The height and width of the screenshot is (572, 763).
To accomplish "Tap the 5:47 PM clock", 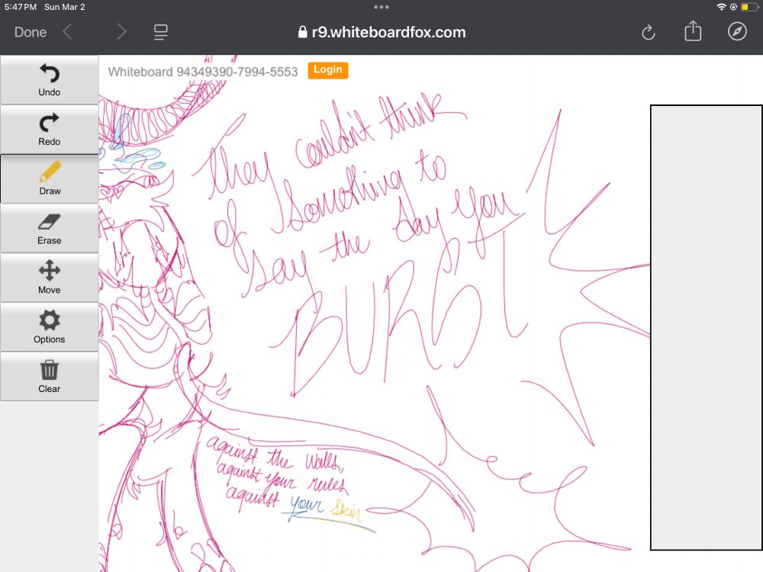I will (x=21, y=7).
